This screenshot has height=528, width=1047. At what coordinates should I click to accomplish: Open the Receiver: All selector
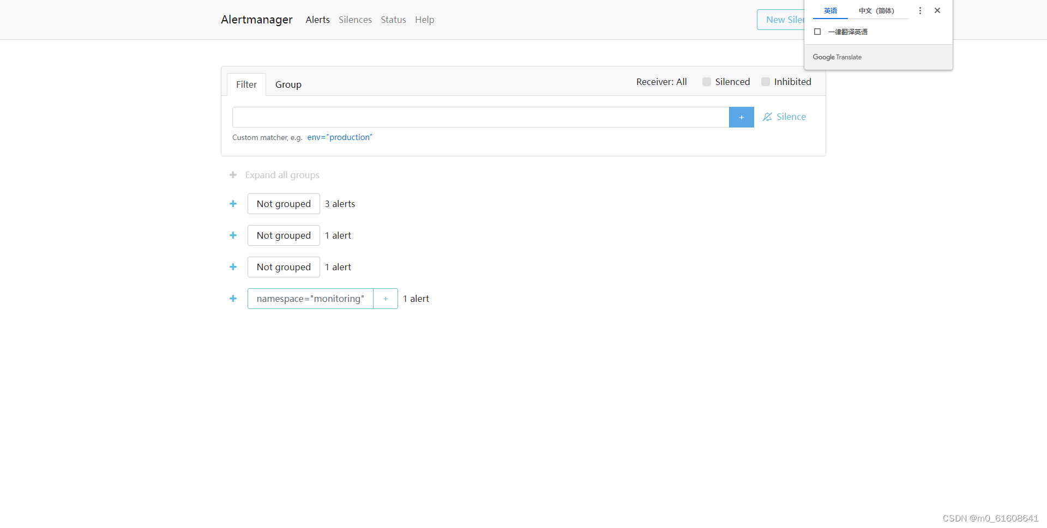(661, 82)
